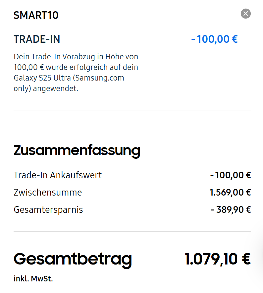This screenshot has width=263, height=293.
Task: Click the blue -100,00 € trade-in discount
Action: pyautogui.click(x=214, y=39)
